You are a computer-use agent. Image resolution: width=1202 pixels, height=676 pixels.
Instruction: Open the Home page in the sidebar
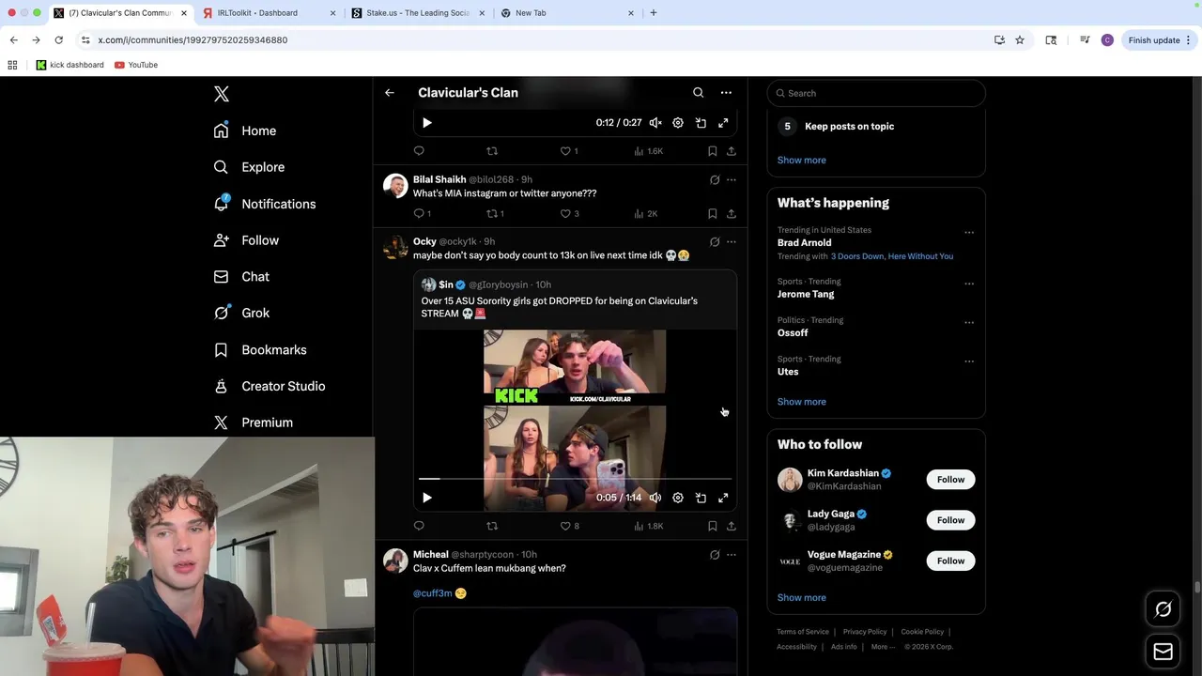[x=245, y=131]
